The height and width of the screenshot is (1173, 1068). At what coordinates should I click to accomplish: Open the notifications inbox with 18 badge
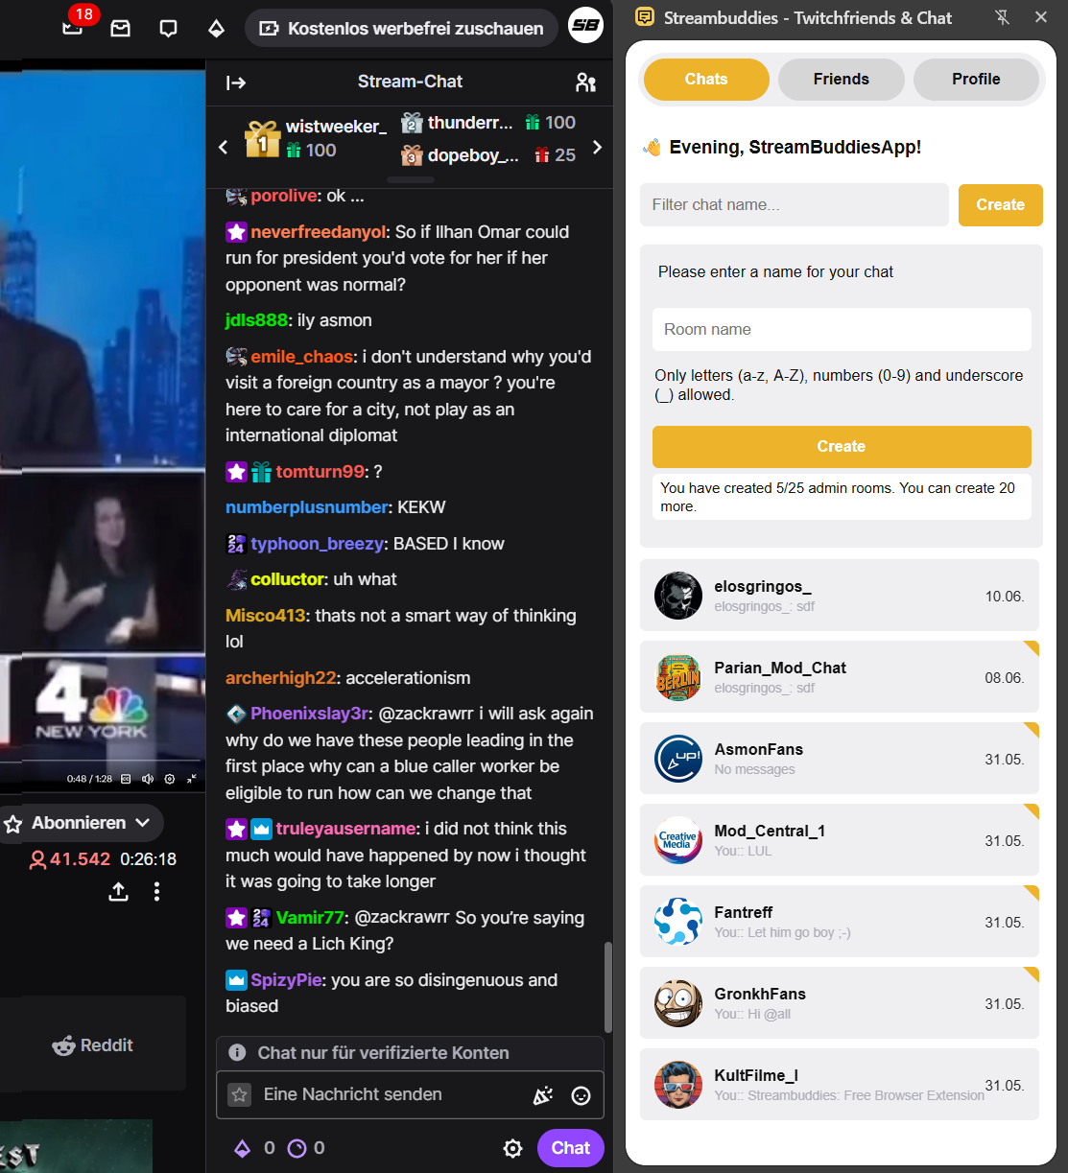73,27
